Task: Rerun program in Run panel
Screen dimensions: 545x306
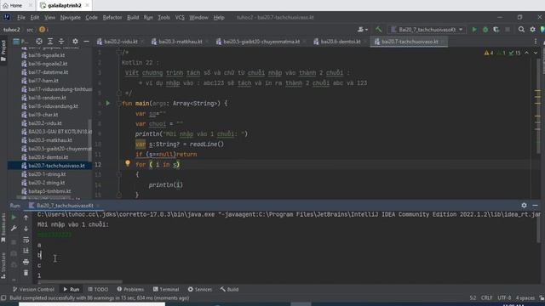Action: tap(14, 218)
